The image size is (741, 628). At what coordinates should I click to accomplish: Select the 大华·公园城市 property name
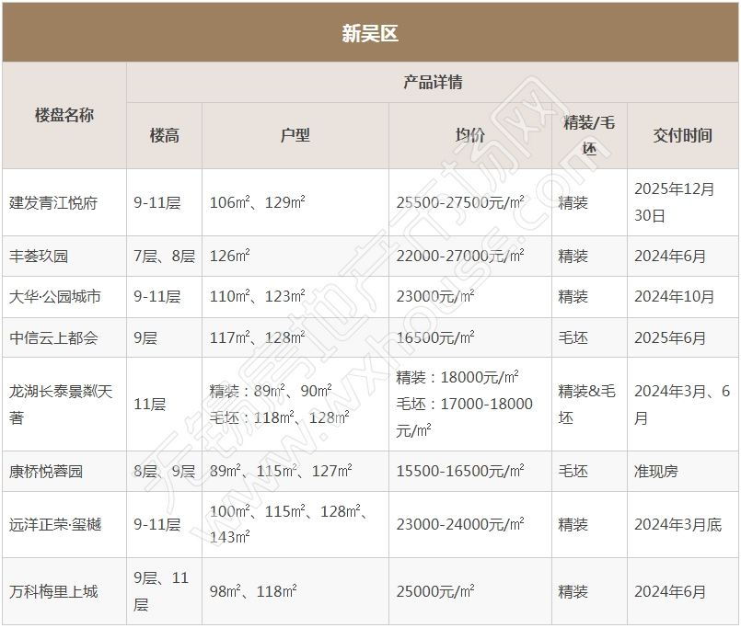[55, 296]
